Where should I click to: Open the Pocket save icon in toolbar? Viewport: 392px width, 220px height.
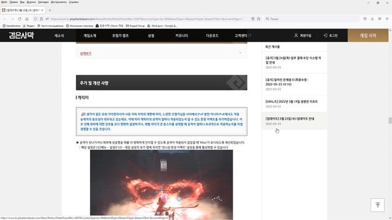365,19
